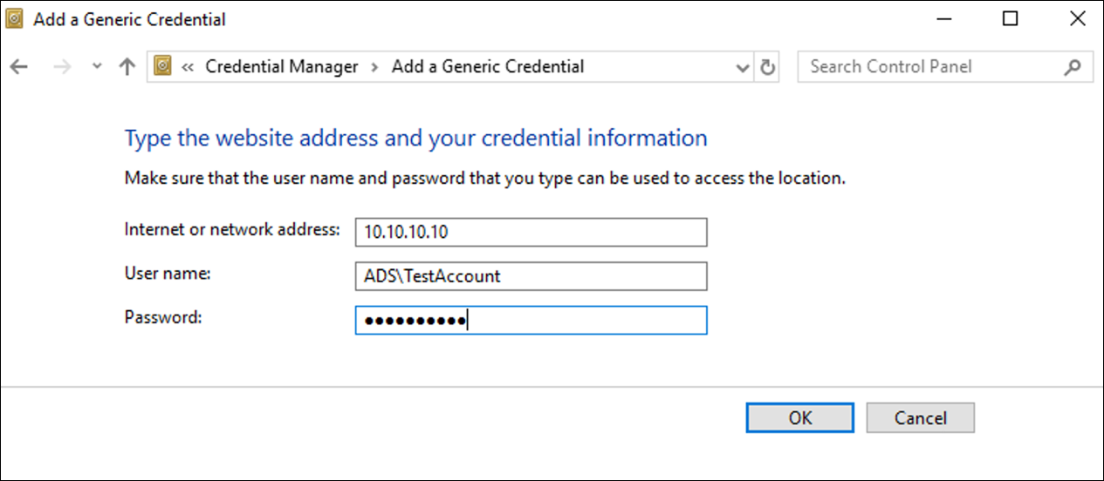Select Add a Generic Credential breadcrumb
This screenshot has height=481, width=1104.
pos(488,66)
